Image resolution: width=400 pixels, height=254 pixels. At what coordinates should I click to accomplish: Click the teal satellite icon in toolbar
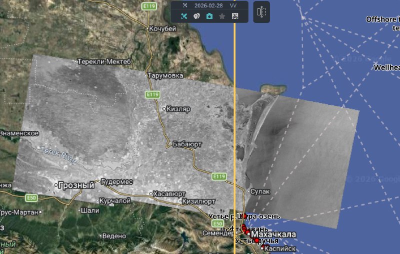(x=183, y=16)
